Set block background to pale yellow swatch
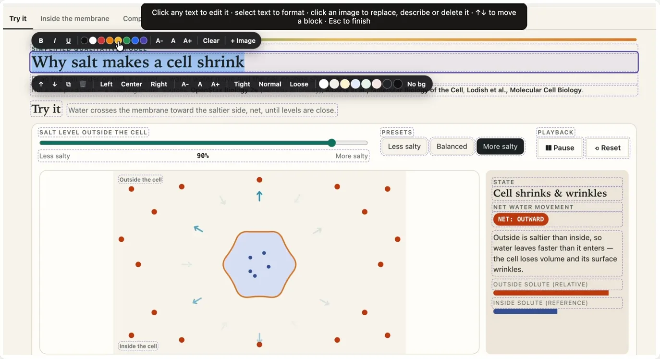 tap(345, 84)
